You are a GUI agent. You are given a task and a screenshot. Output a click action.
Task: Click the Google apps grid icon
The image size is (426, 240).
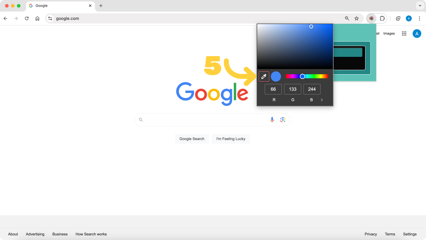[x=404, y=34]
